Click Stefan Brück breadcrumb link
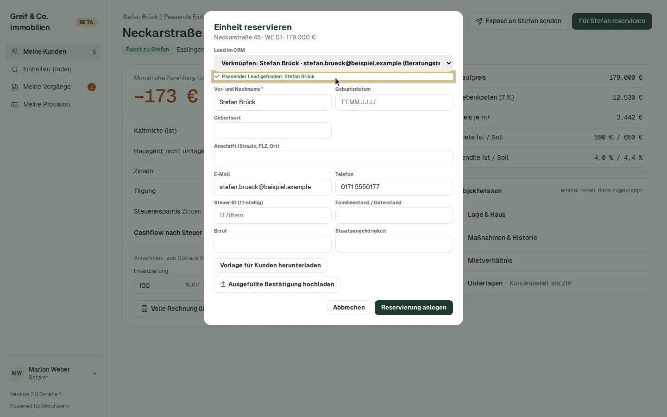 [140, 17]
